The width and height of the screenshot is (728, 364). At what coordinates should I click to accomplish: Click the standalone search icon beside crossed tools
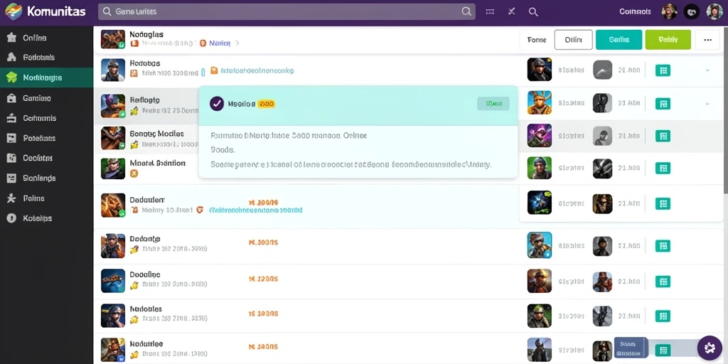[533, 12]
